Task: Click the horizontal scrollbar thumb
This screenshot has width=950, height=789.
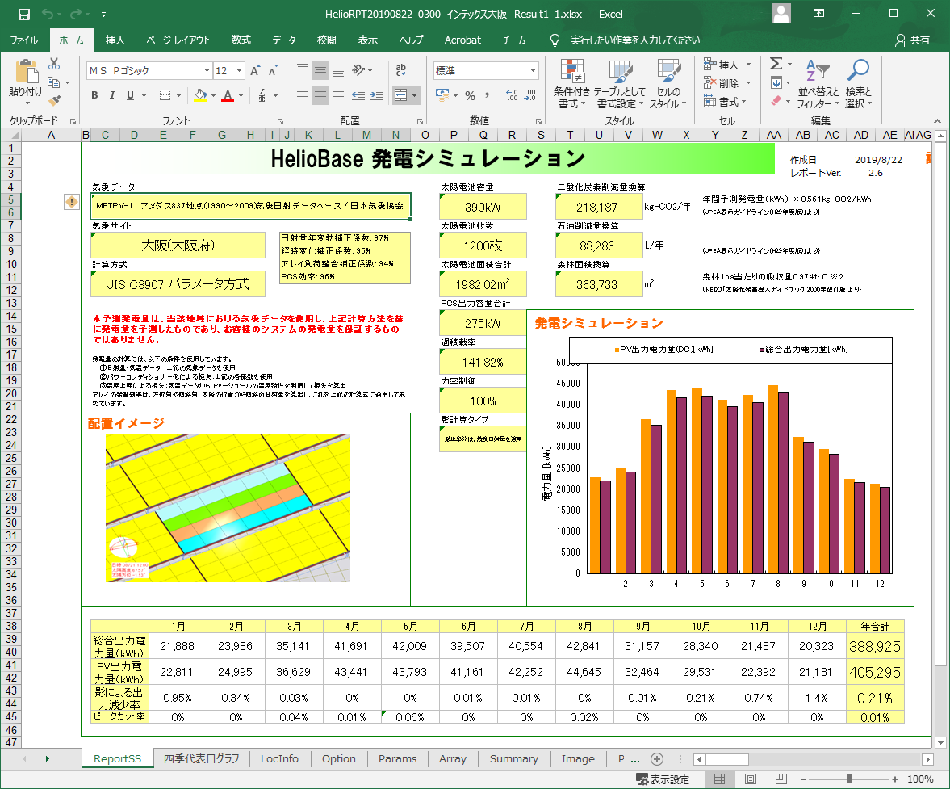Action: point(727,759)
